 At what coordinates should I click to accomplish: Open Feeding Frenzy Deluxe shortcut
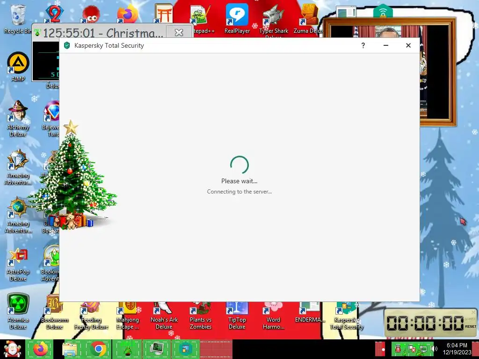tap(91, 316)
